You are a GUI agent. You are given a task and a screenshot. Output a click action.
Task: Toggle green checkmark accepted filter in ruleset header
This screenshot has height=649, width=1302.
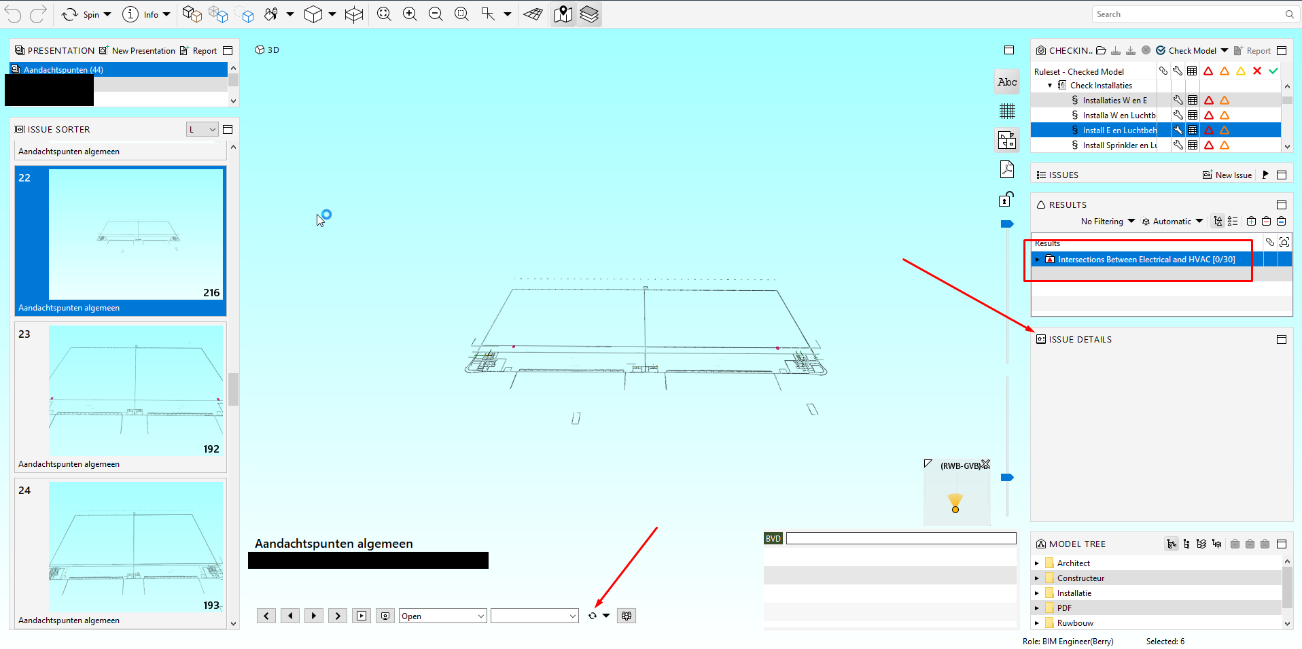pos(1273,71)
